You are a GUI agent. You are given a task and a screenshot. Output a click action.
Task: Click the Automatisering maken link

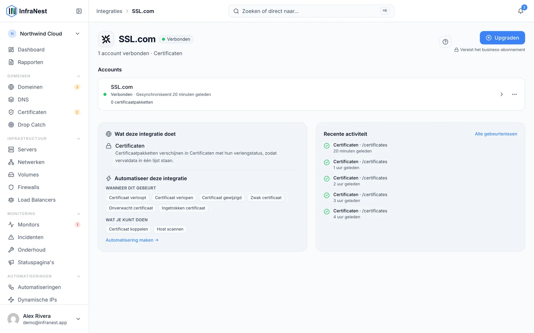[132, 240]
